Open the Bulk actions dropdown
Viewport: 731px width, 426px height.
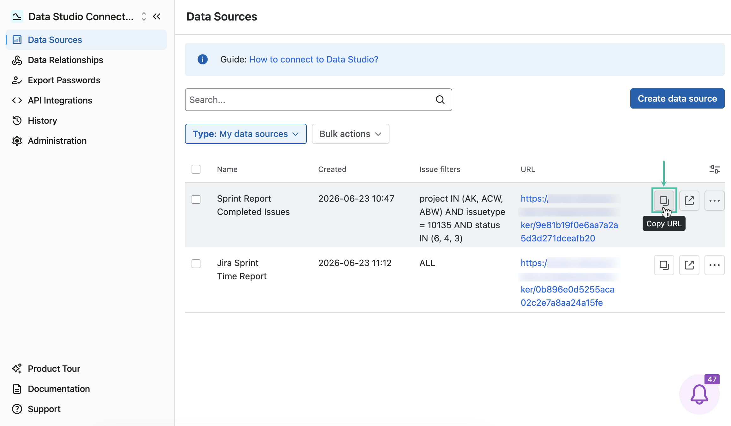pyautogui.click(x=351, y=134)
